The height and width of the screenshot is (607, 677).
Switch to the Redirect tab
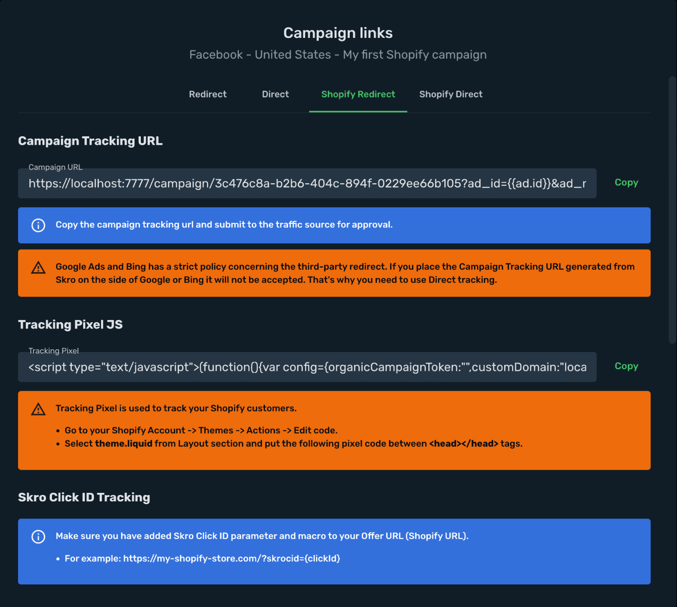pyautogui.click(x=208, y=94)
